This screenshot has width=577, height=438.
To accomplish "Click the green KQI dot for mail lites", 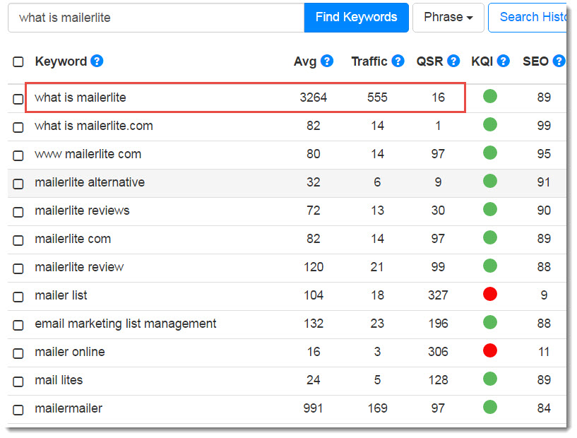I will click(x=490, y=379).
